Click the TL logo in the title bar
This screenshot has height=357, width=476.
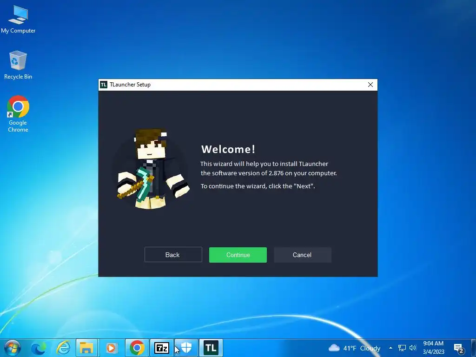pos(104,85)
